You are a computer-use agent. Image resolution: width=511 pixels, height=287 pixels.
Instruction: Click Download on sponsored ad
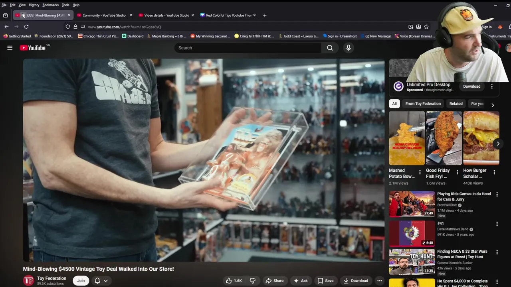pos(472,86)
